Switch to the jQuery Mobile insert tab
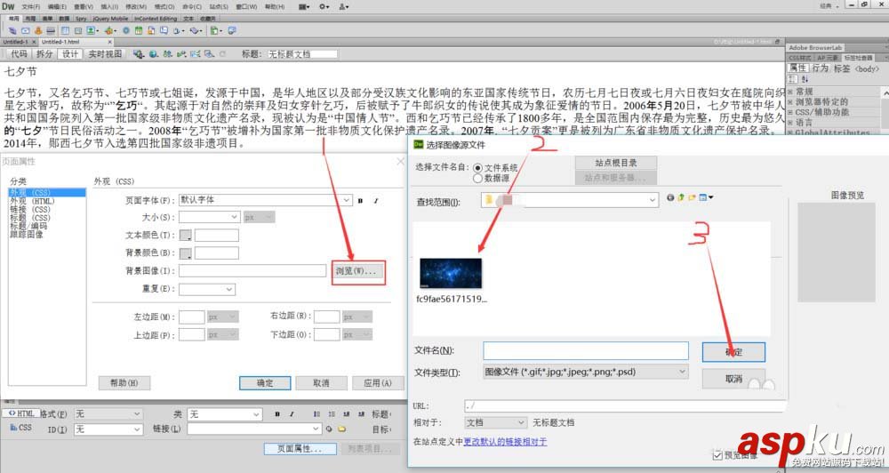Viewport: 889px width, 473px height. 110,19
